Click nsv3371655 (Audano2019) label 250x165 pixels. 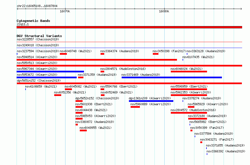click(225, 145)
